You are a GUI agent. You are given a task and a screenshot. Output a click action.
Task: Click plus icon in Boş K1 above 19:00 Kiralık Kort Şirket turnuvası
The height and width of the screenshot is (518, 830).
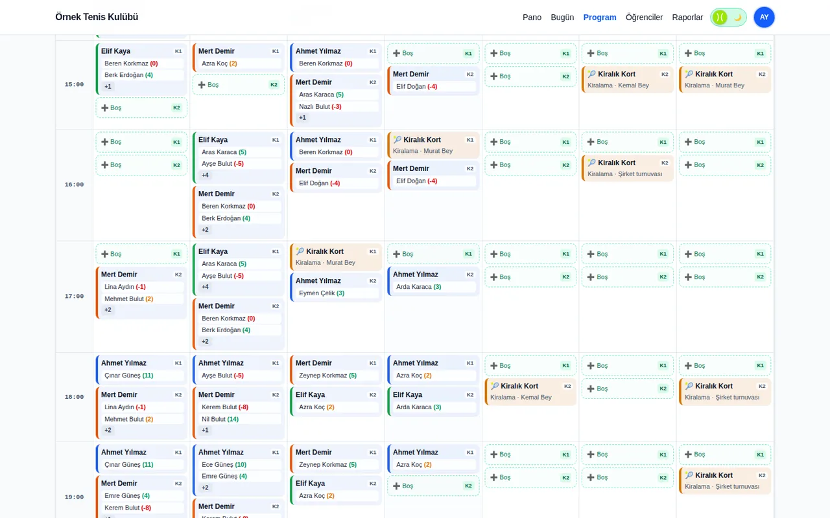[688, 455]
